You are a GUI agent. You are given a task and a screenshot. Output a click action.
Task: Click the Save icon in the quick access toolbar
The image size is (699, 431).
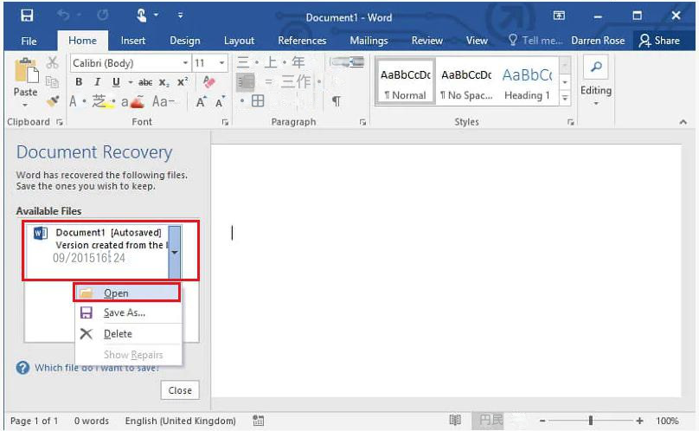pyautogui.click(x=27, y=16)
